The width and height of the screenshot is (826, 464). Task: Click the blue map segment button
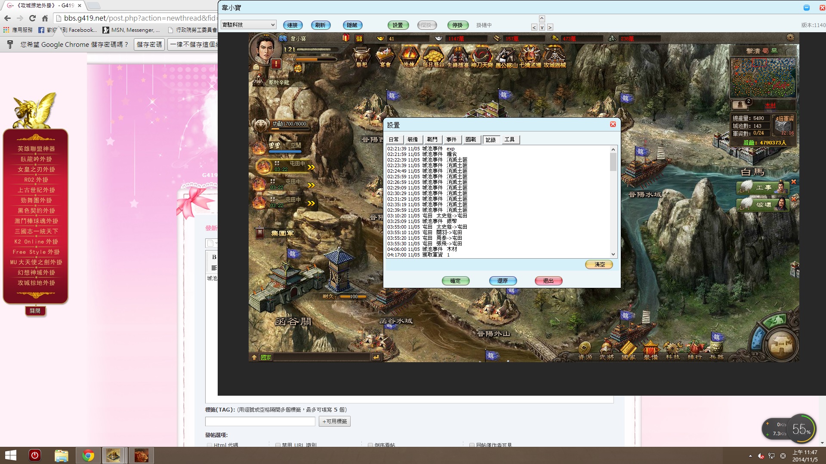[x=758, y=339]
